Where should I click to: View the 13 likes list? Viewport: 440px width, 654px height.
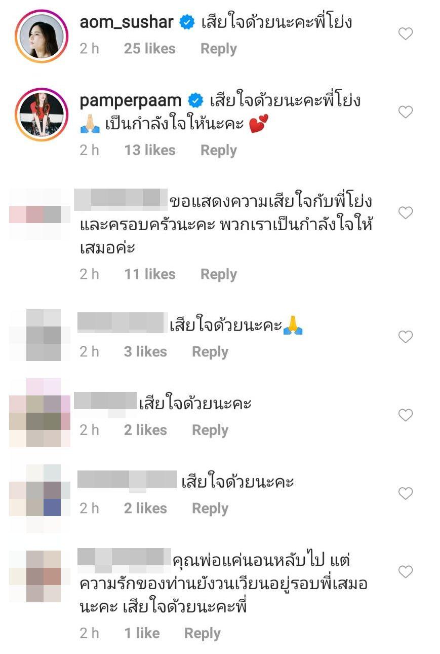coord(150,150)
